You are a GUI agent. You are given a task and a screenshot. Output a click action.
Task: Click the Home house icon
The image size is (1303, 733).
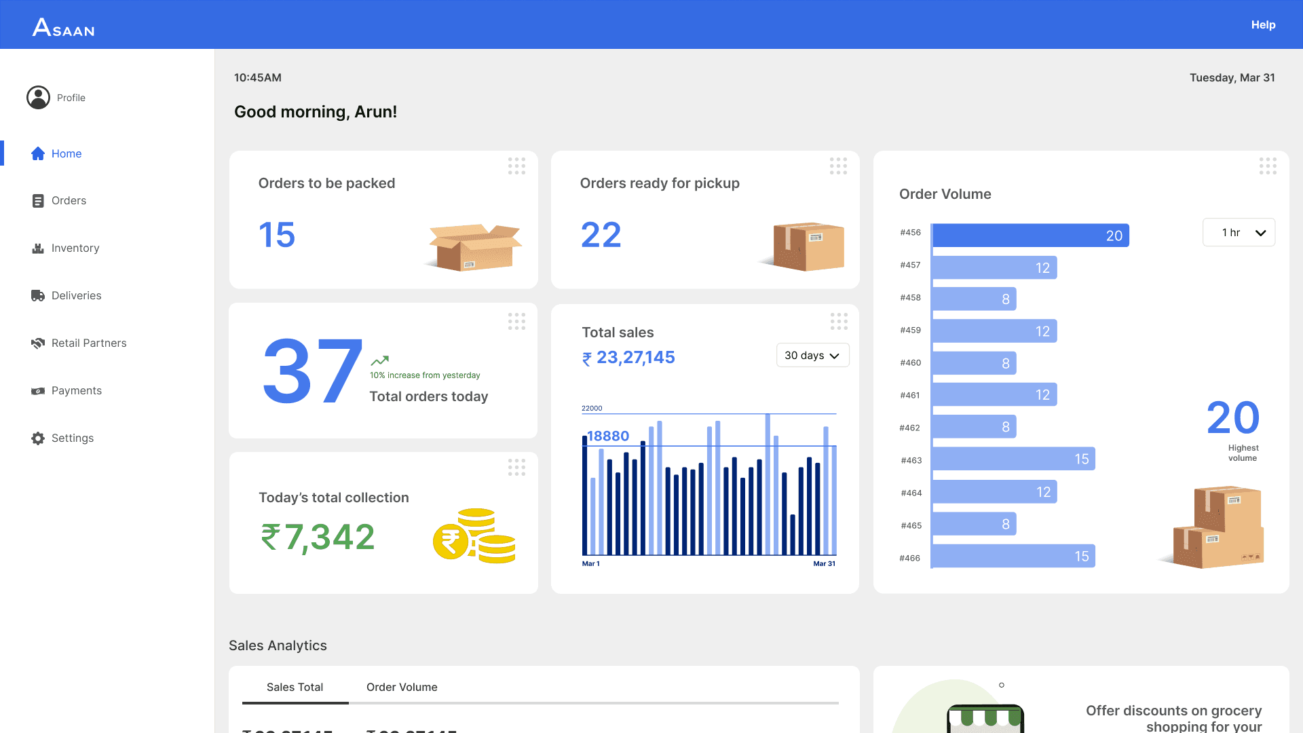[38, 153]
